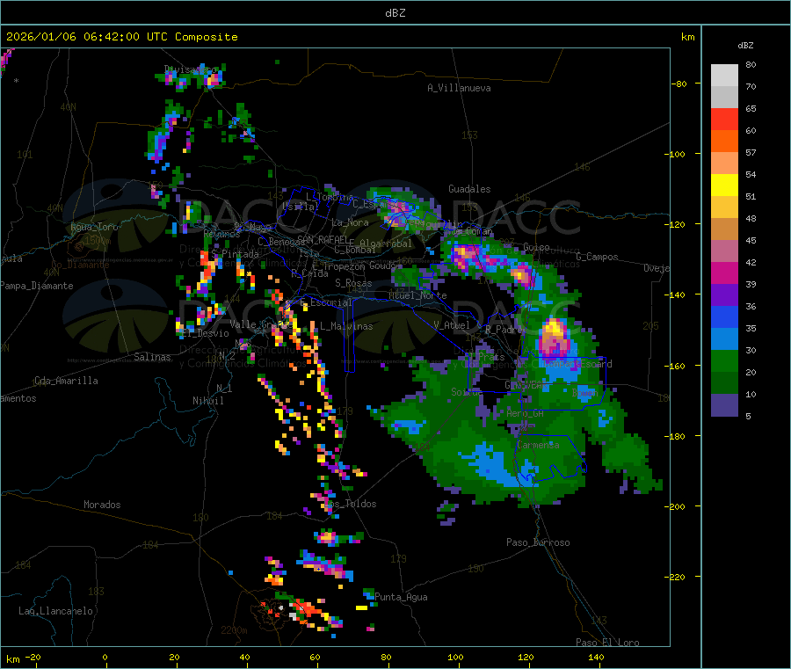This screenshot has width=791, height=669.
Task: Click the dark green 10-20 dBZ legend swatch
Action: tap(724, 383)
